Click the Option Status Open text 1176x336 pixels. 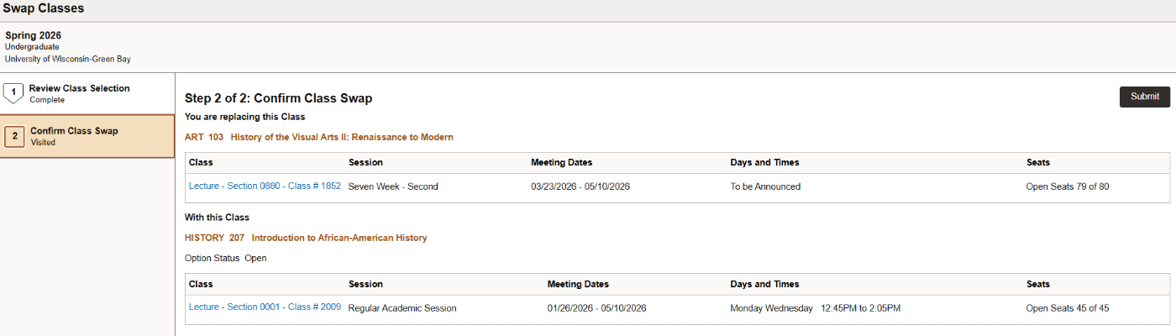(x=225, y=258)
